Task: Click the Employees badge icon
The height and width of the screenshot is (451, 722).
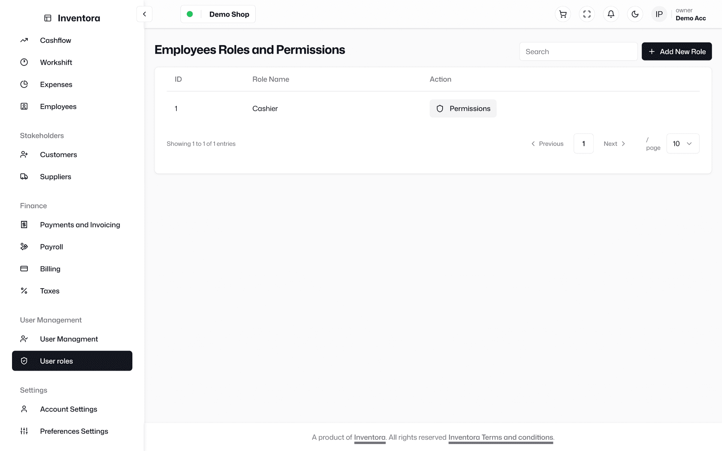Action: tap(24, 106)
